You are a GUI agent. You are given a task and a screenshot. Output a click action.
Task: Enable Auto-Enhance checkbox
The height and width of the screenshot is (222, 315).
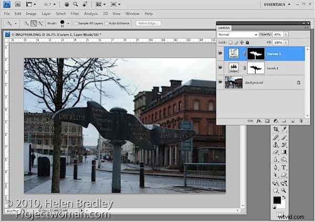106,23
